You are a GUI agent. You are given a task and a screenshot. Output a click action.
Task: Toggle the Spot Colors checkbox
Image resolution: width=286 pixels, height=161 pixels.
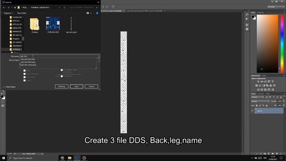25,77
